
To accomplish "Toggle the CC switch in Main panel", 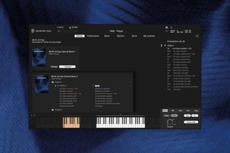I will click(x=195, y=116).
